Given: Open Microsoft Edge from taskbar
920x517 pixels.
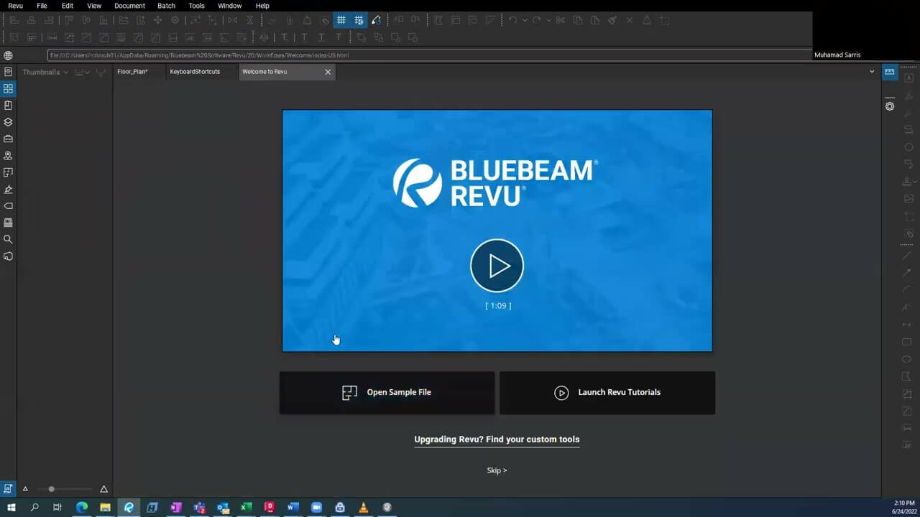Looking at the screenshot, I should [x=82, y=507].
